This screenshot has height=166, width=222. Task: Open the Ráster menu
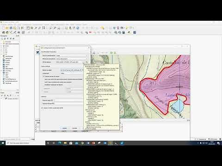tap(52, 24)
